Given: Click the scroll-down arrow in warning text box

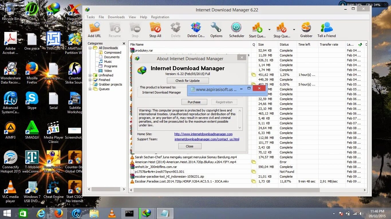Looking at the screenshot, I should tap(240, 128).
